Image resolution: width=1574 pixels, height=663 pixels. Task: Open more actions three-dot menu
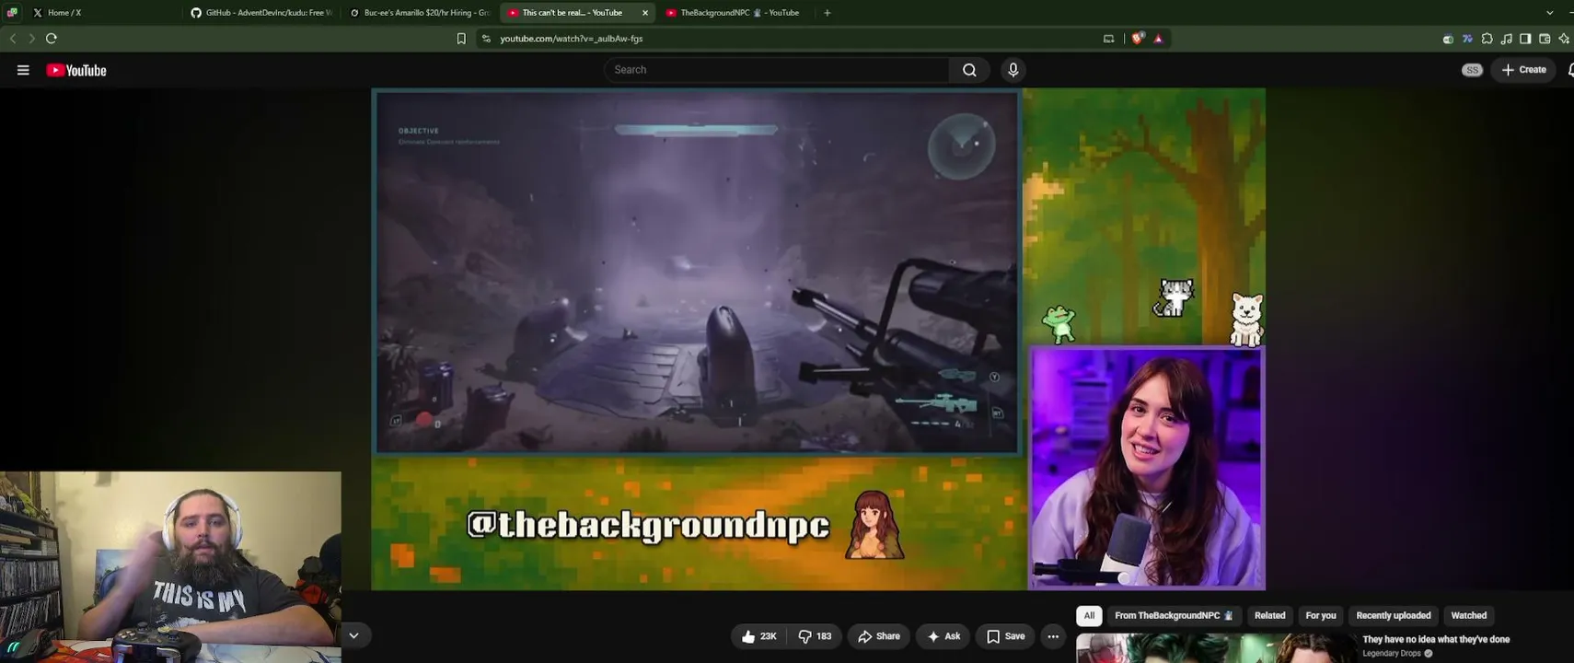[1053, 636]
